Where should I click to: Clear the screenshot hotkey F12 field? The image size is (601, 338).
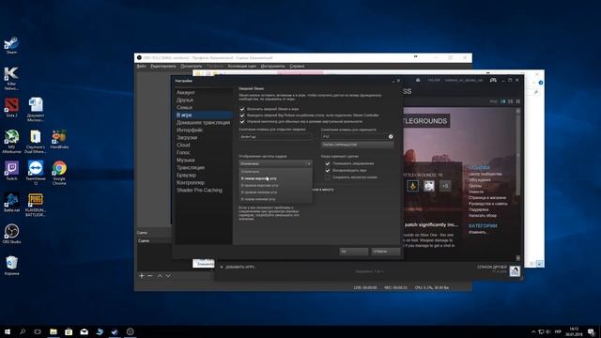tap(391, 136)
